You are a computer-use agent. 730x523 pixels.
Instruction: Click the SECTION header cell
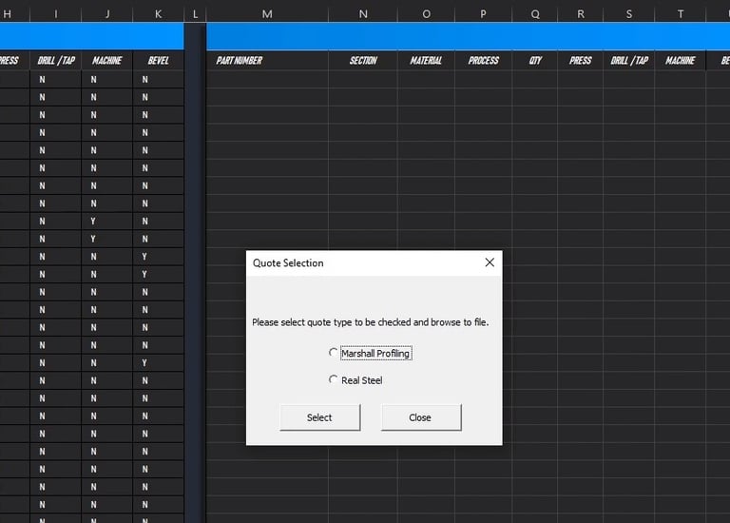tap(363, 61)
